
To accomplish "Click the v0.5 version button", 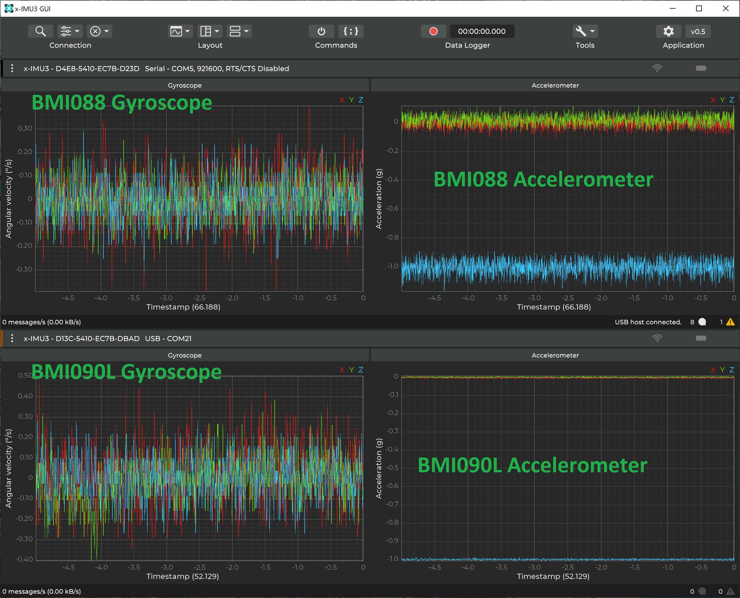I will 698,31.
